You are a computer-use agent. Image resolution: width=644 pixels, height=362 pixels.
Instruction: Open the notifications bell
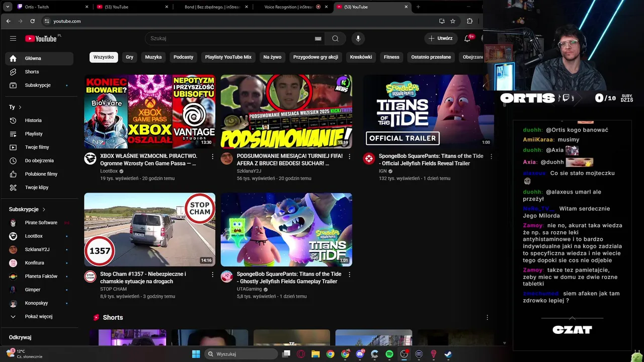(x=467, y=38)
